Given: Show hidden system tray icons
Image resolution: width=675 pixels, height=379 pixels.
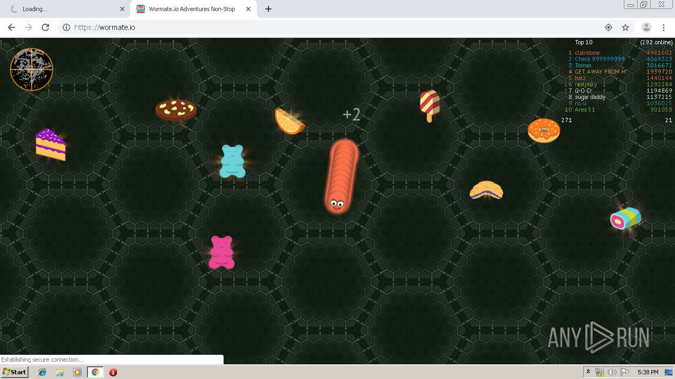Looking at the screenshot, I should (589, 372).
